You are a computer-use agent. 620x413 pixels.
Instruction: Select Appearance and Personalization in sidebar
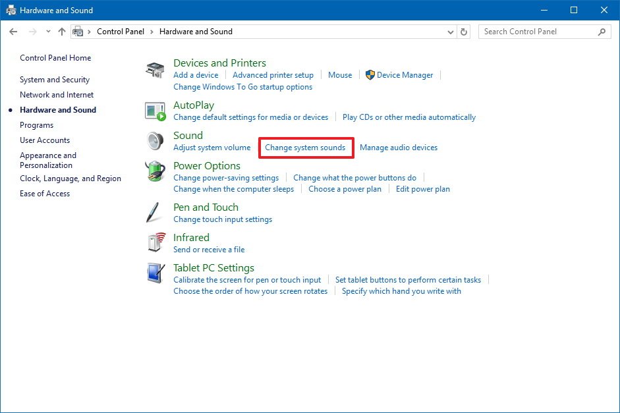[48, 160]
